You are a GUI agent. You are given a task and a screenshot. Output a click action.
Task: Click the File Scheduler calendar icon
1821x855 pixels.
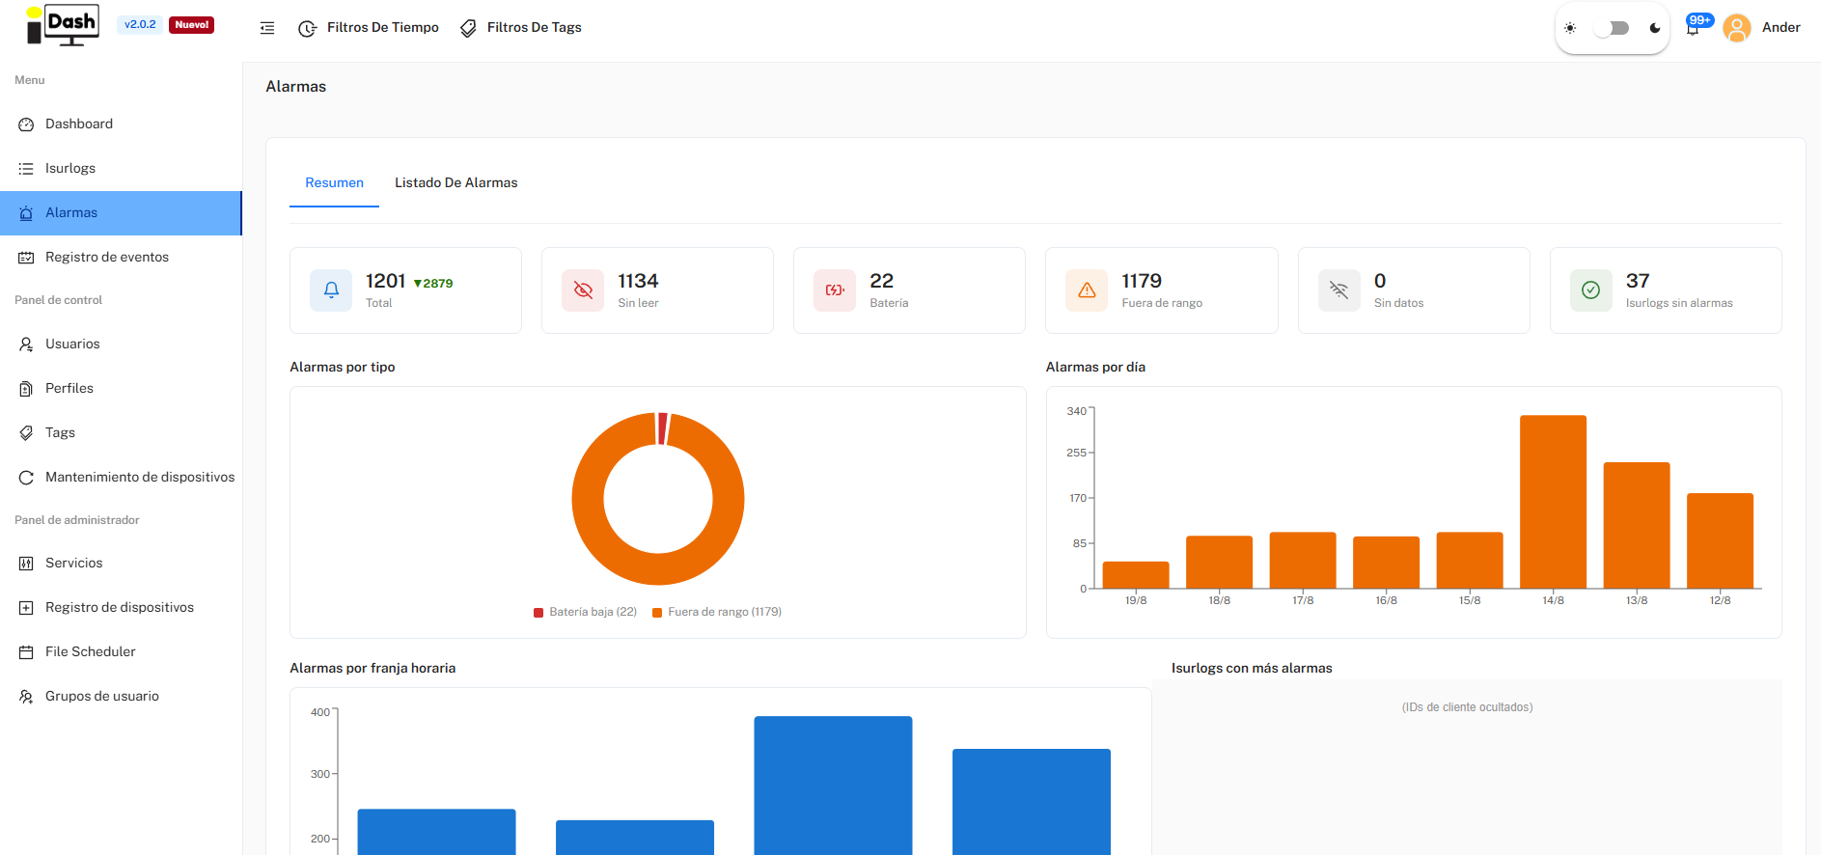(x=26, y=652)
